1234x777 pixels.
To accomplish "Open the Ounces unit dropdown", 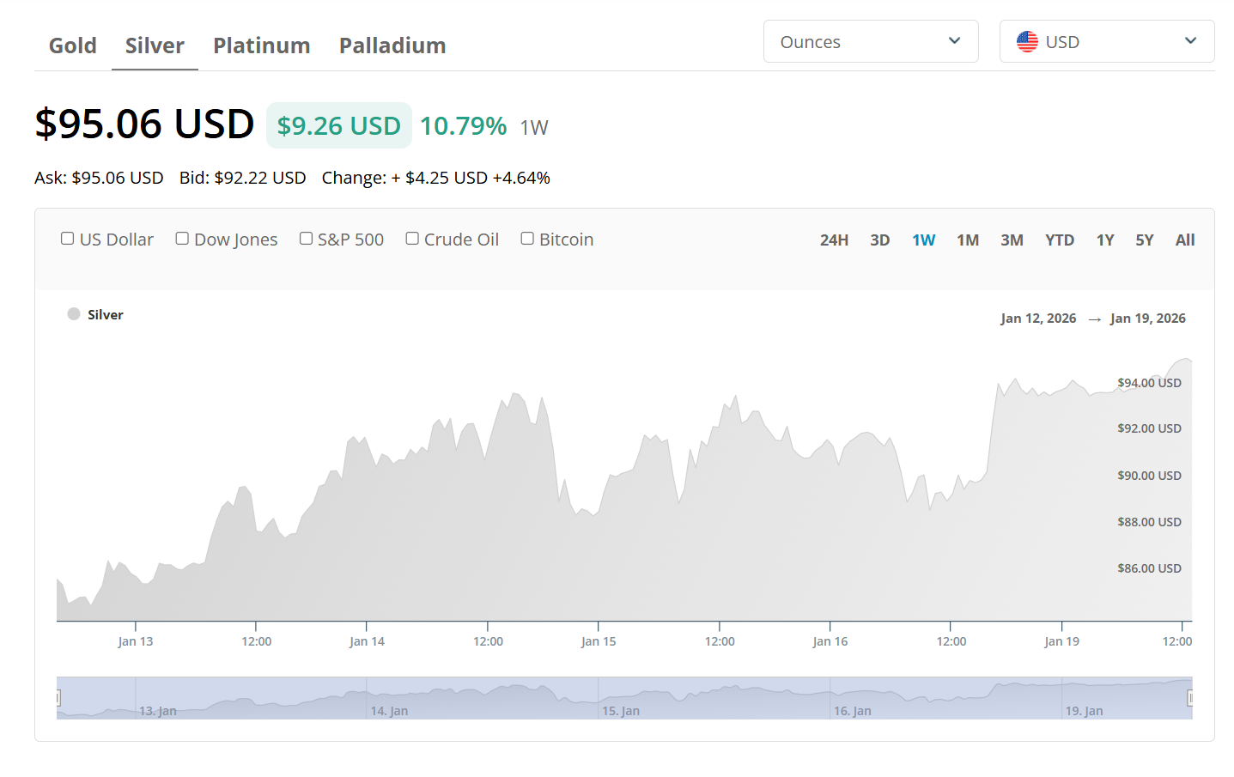I will [x=871, y=41].
